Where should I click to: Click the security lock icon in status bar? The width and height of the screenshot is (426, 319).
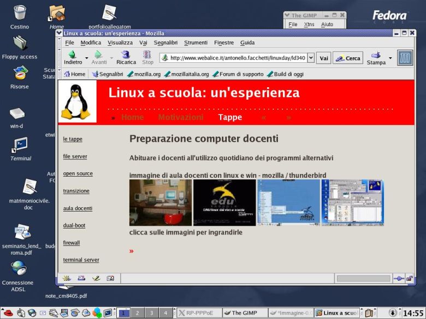click(410, 278)
